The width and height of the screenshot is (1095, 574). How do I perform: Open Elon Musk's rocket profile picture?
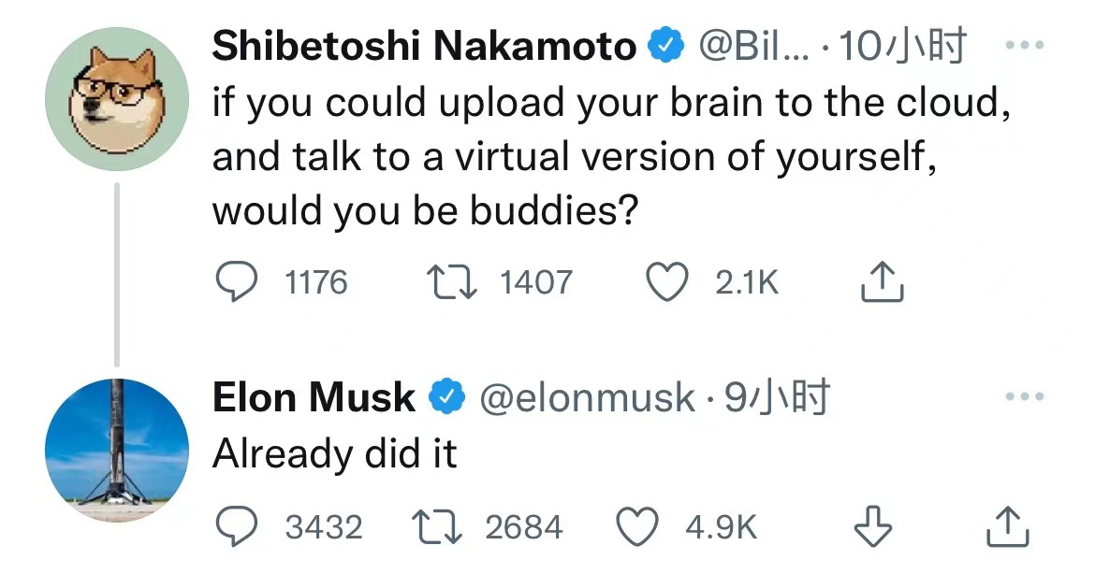coord(117,451)
